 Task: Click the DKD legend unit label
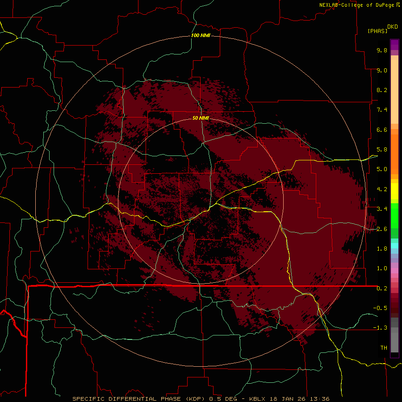(393, 27)
